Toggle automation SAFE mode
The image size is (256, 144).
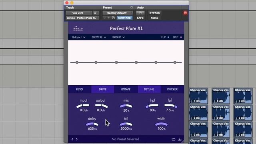140,18
